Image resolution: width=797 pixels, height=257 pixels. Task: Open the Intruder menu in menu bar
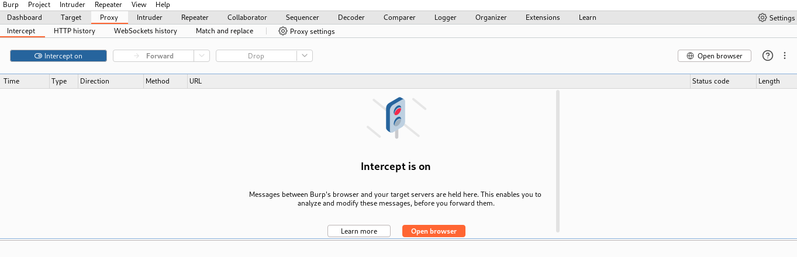click(x=73, y=5)
